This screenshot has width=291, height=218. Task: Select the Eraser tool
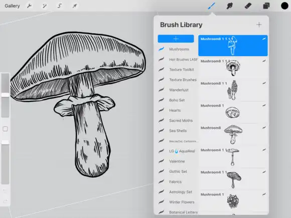[248, 6]
